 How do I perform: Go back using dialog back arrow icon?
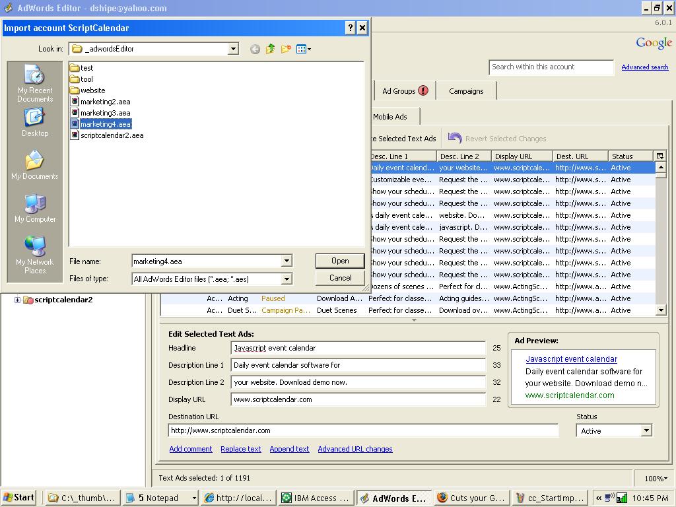pyautogui.click(x=255, y=49)
